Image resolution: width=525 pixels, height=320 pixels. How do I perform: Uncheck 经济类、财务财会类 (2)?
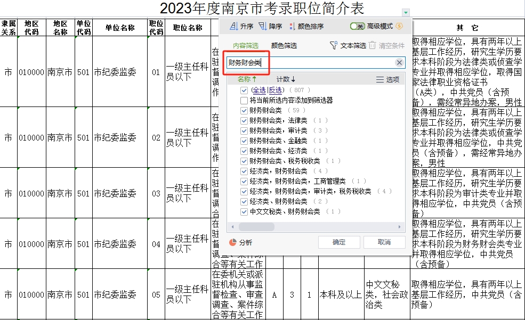[x=244, y=202]
